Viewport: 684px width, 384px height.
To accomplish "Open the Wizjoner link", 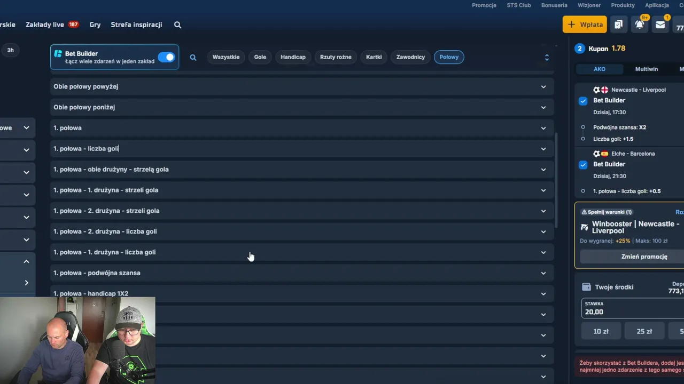I will coord(589,5).
